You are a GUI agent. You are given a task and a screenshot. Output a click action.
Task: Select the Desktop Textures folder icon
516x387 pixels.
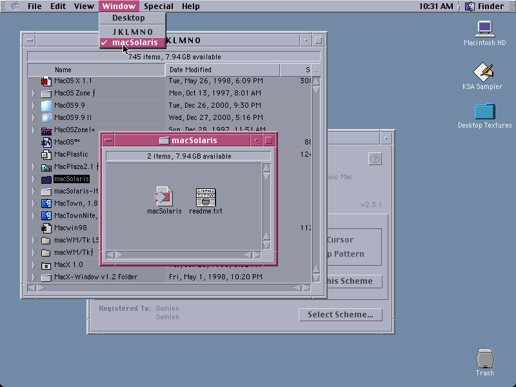[x=485, y=112]
